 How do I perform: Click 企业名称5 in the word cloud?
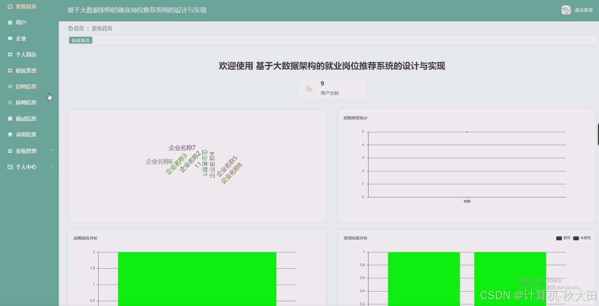click(x=227, y=167)
